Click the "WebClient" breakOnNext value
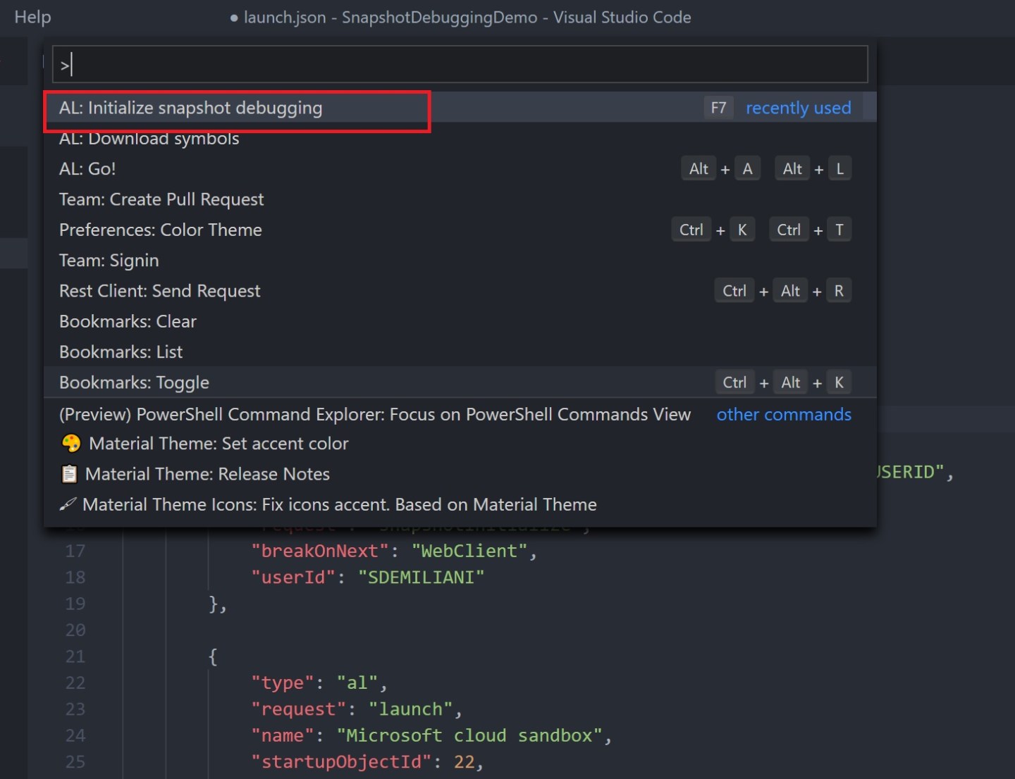 [469, 551]
